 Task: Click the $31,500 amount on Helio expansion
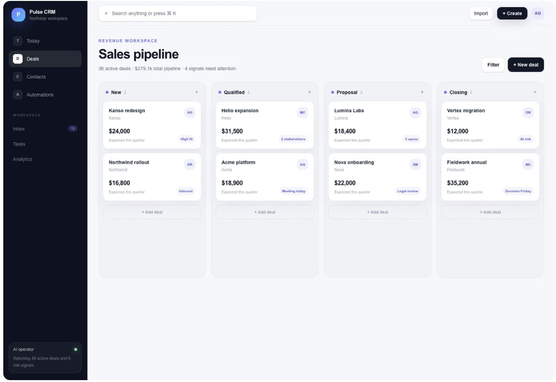232,131
